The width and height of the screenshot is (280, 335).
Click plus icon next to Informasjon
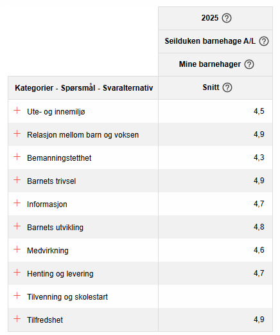point(17,203)
